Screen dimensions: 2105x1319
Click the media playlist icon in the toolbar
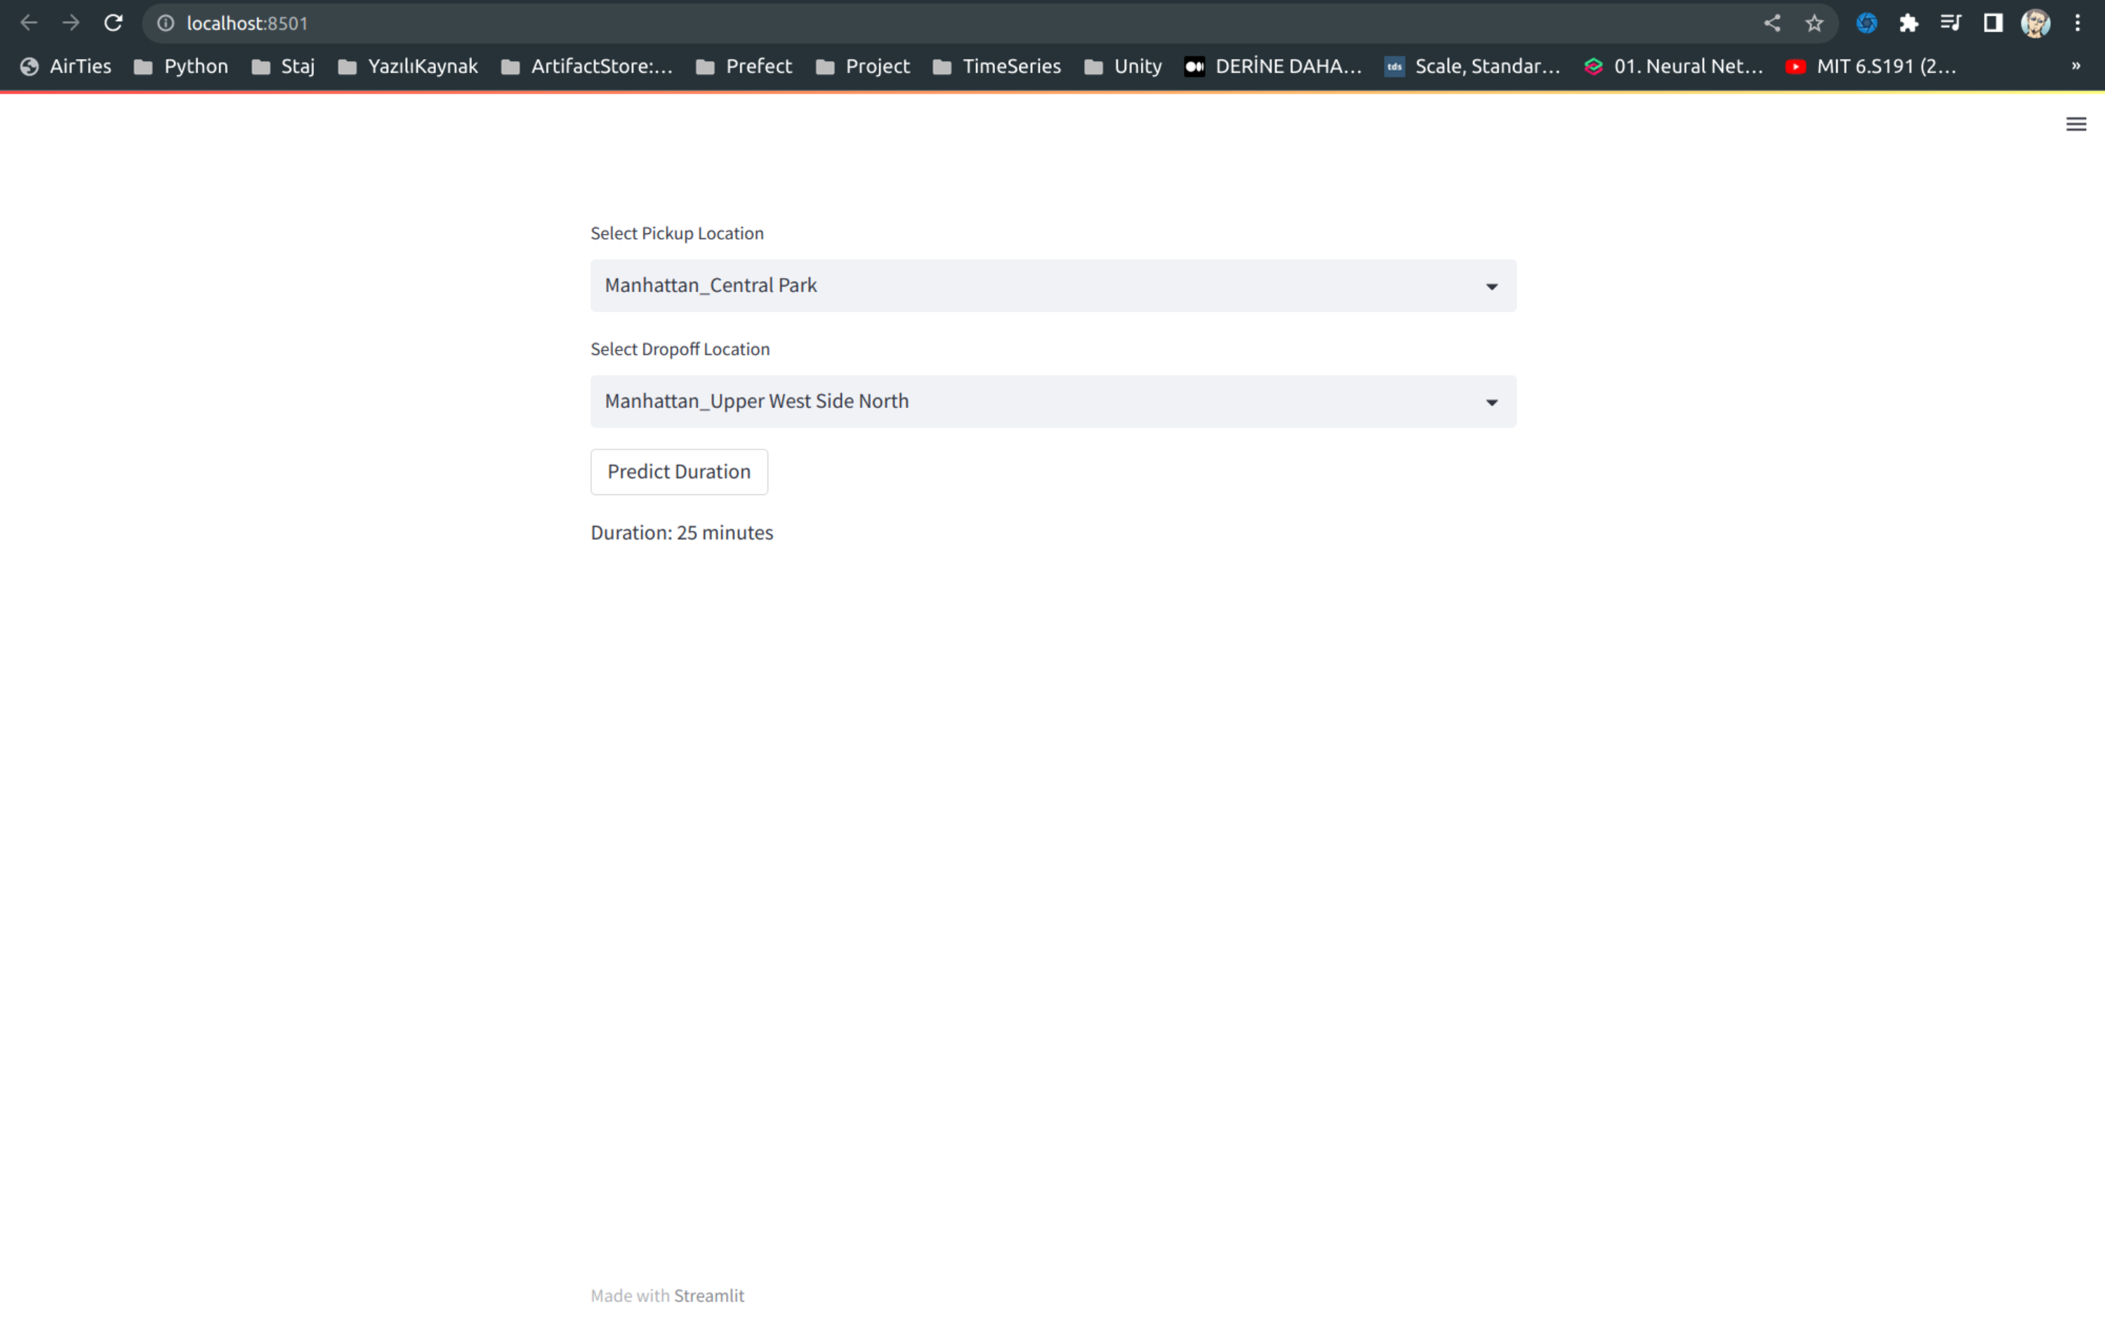tap(1951, 22)
